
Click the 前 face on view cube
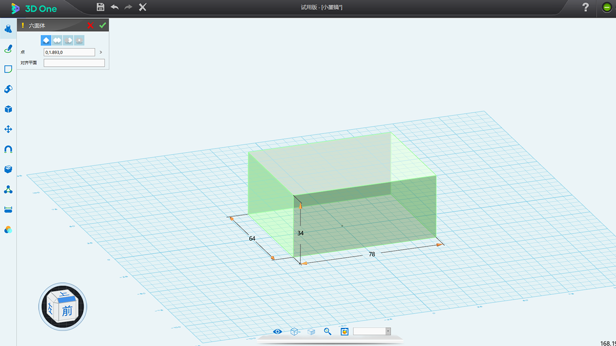pyautogui.click(x=67, y=311)
